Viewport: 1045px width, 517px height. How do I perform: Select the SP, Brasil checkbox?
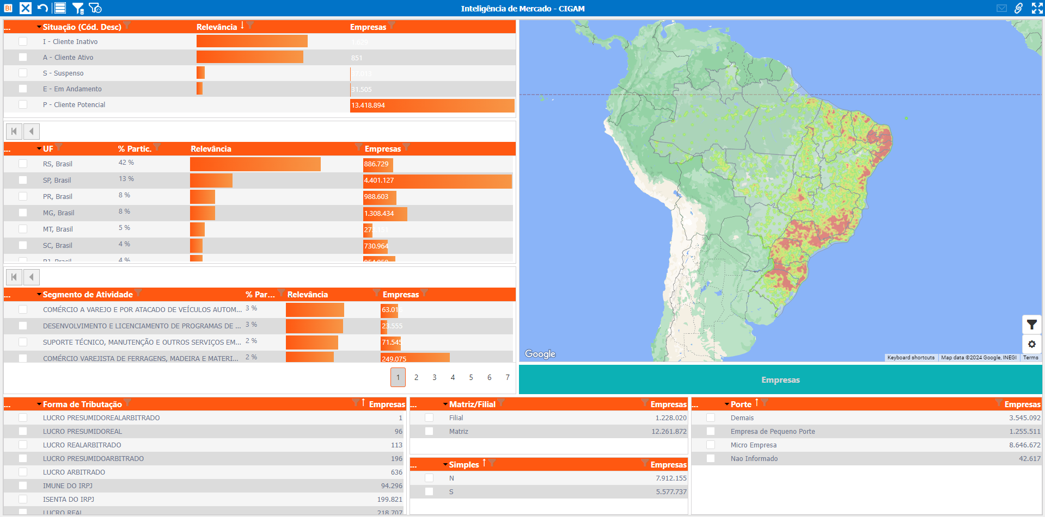coord(23,180)
